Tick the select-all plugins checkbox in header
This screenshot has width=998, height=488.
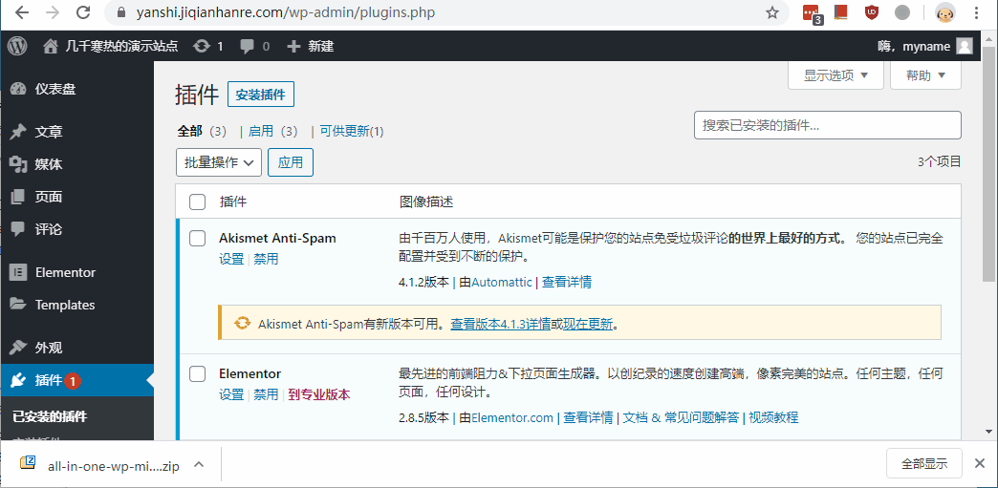(197, 202)
